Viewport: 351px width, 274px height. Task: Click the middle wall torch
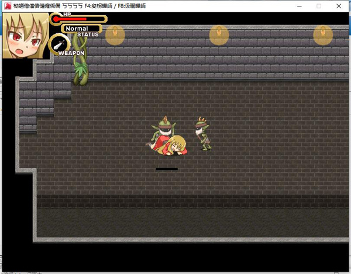[x=219, y=35]
